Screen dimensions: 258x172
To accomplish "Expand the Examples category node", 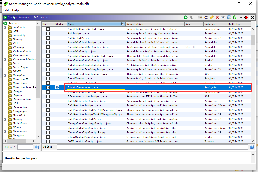I will [5, 75].
